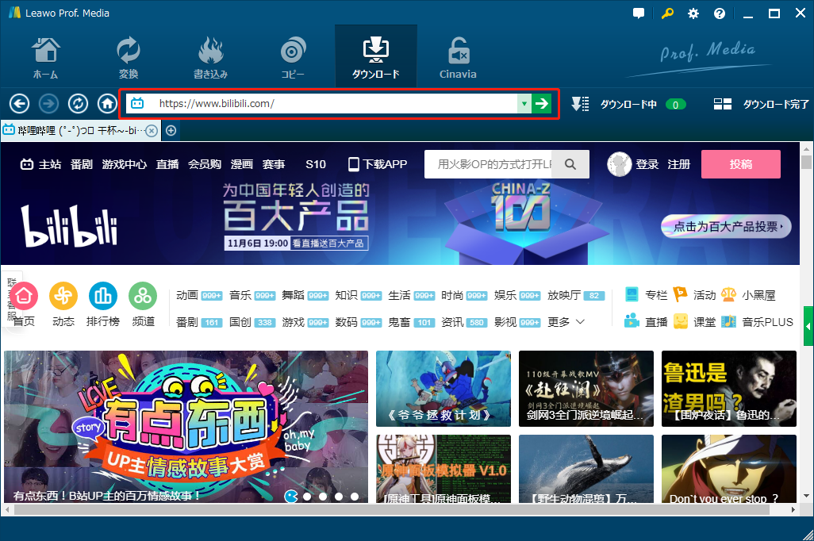Click the 活动 flag icon link
This screenshot has width=814, height=541.
pyautogui.click(x=695, y=295)
